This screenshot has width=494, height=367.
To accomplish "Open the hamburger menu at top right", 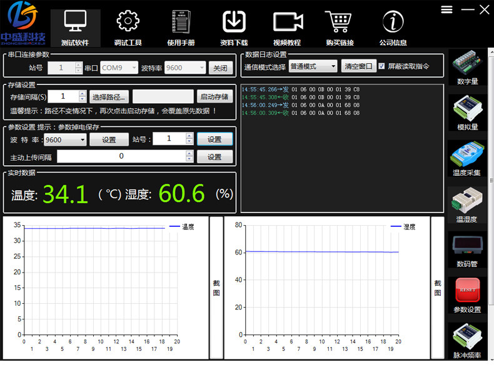I will [446, 10].
